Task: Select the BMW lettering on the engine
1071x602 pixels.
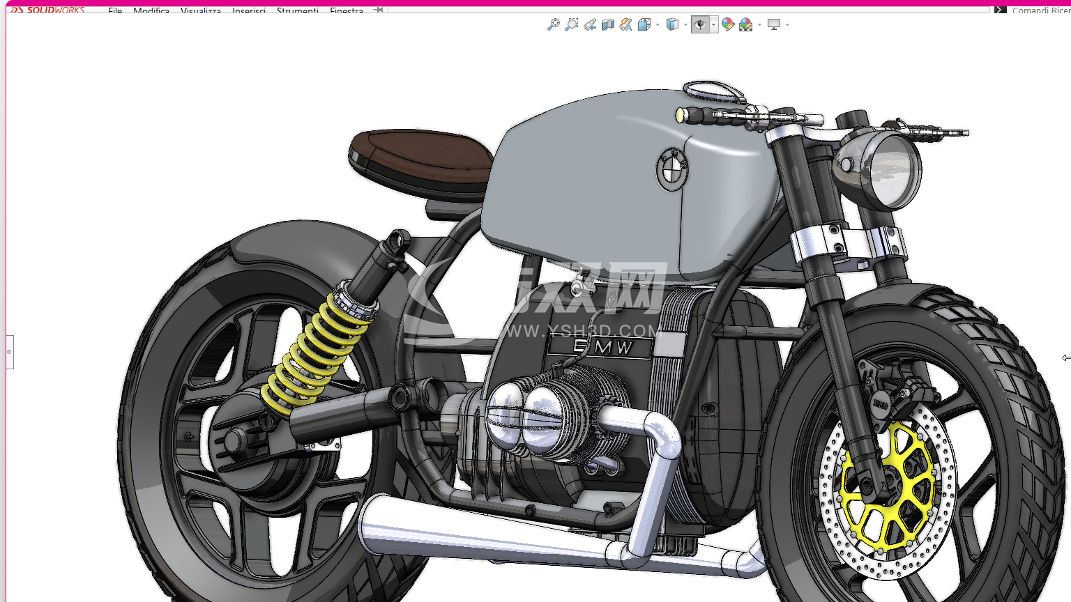Action: pyautogui.click(x=602, y=346)
